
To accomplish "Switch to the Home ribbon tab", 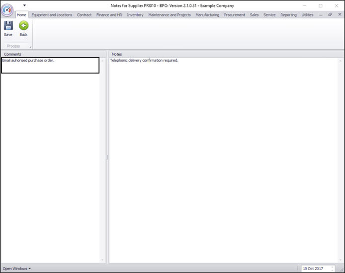I will (x=21, y=15).
